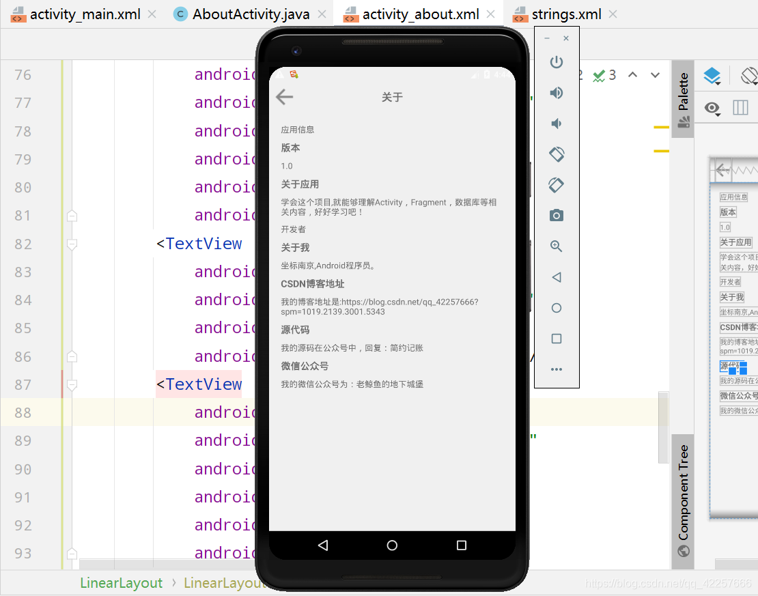758x596 pixels.
Task: Click the emulator zoom magnifier icon
Action: pyautogui.click(x=557, y=246)
